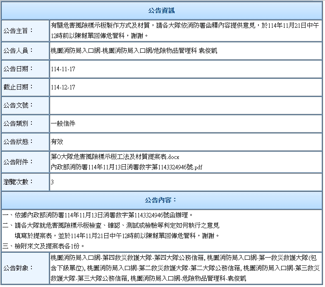
Task: Click the 公告資訊 header bar
Action: point(162,10)
